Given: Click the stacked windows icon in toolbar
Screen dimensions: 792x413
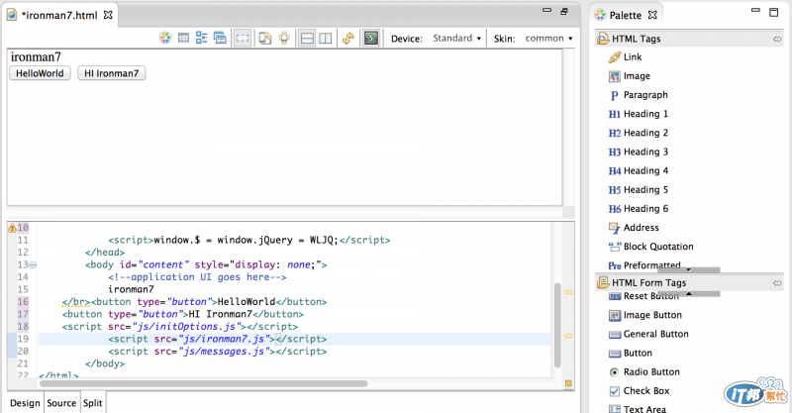Looking at the screenshot, I should (x=220, y=38).
